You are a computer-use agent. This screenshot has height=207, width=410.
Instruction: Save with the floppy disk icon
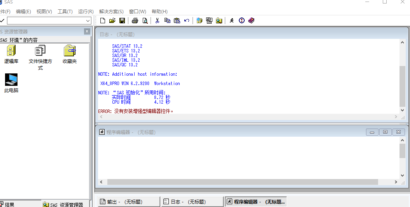coord(122,20)
